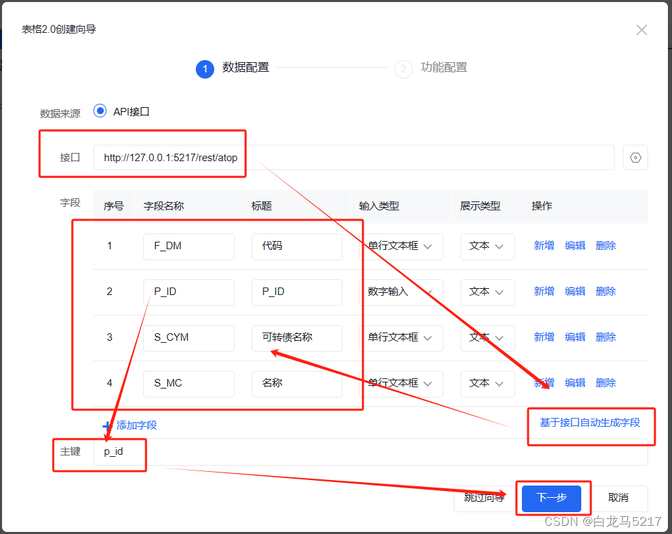Open the 展示类型 dropdown for S_MC row
The height and width of the screenshot is (534, 672).
point(487,383)
